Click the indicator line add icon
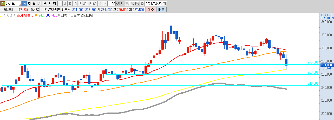This screenshot has height=120, width=334. [x=132, y=4]
